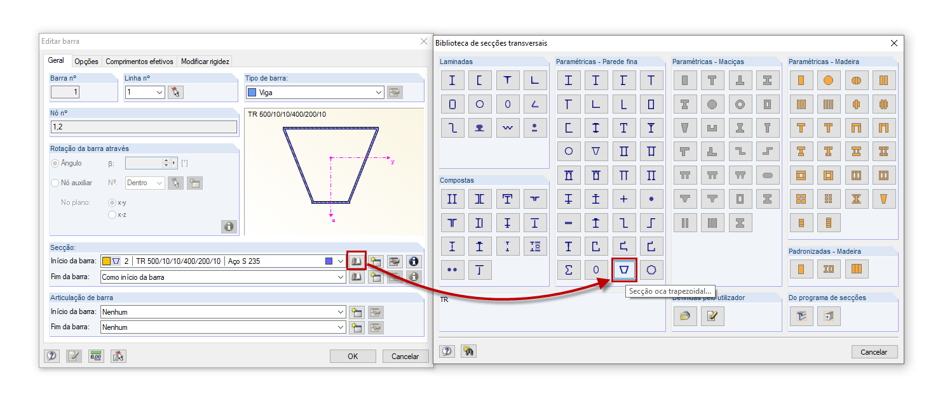Expand Articulação Fim da barra Nenhum dropdown
The height and width of the screenshot is (413, 945).
[341, 327]
